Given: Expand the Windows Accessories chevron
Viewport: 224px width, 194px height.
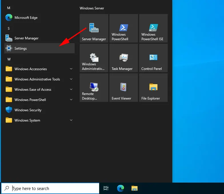Looking at the screenshot, I should [x=71, y=69].
